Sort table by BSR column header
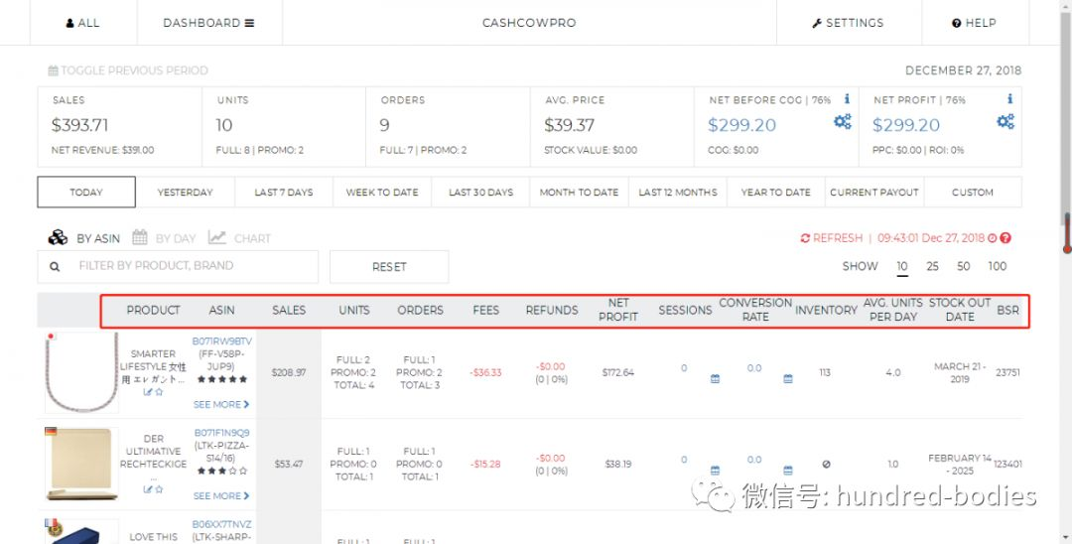1072x544 pixels. click(x=1007, y=311)
